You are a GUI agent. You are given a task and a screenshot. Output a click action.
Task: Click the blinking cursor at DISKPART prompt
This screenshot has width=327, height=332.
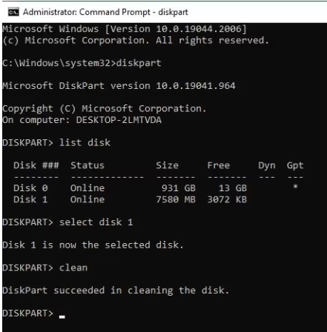[62, 316]
